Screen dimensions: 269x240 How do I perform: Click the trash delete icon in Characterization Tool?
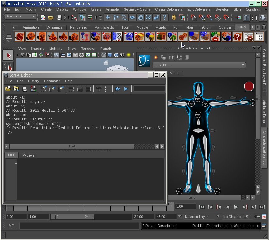[187, 58]
